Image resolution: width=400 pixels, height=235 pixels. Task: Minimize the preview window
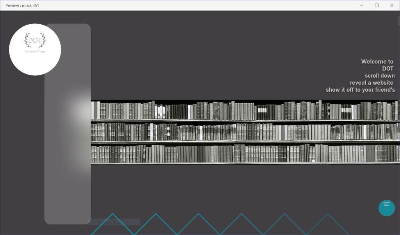pyautogui.click(x=362, y=5)
